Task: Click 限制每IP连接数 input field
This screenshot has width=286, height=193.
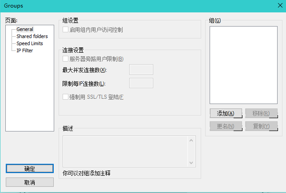Action: click(141, 83)
